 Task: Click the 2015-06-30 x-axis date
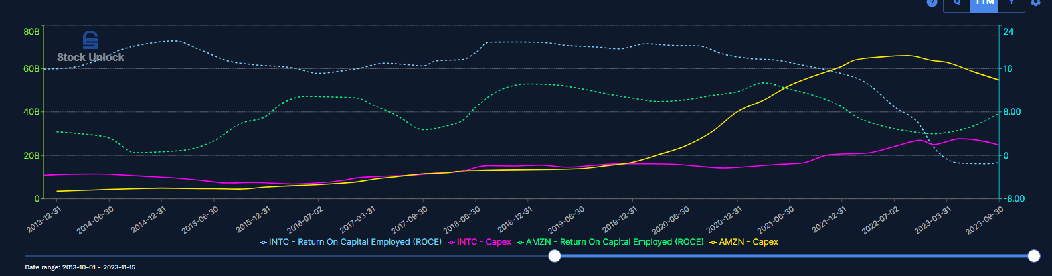[x=200, y=219]
